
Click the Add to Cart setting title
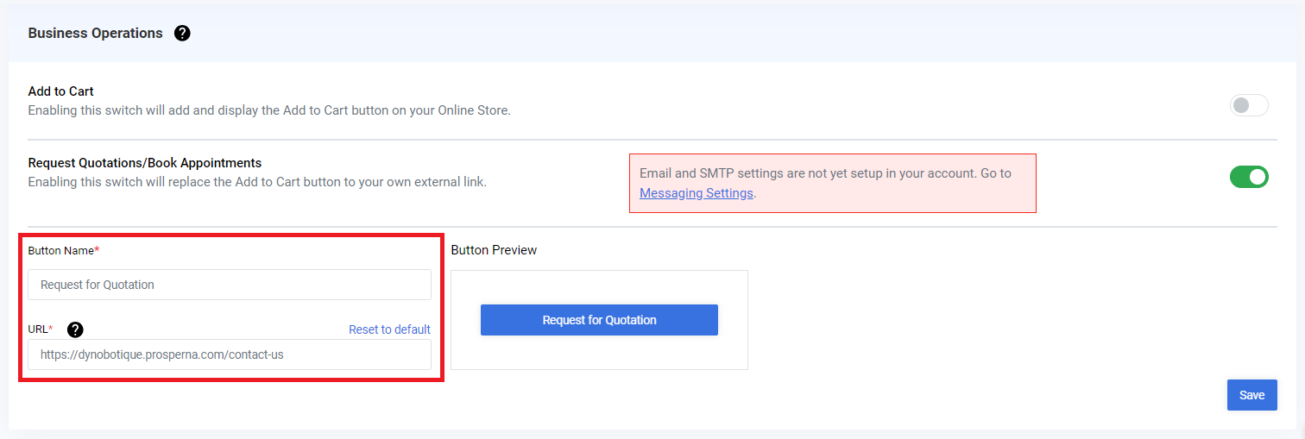pyautogui.click(x=60, y=91)
